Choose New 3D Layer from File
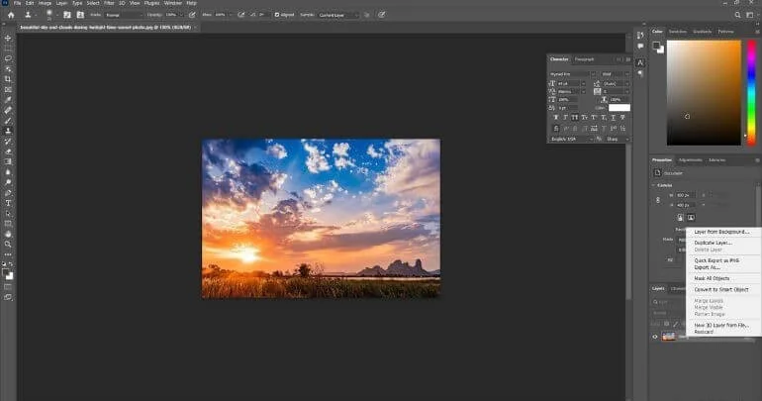This screenshot has height=401, width=762. (x=721, y=325)
